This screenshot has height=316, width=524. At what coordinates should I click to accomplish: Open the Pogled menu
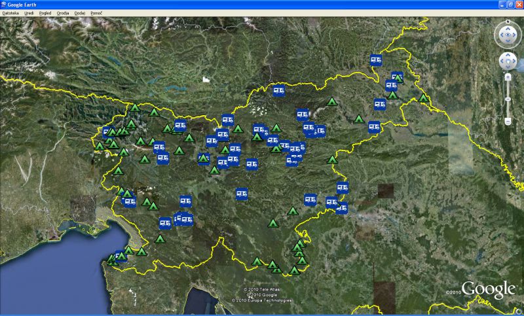[x=45, y=13]
